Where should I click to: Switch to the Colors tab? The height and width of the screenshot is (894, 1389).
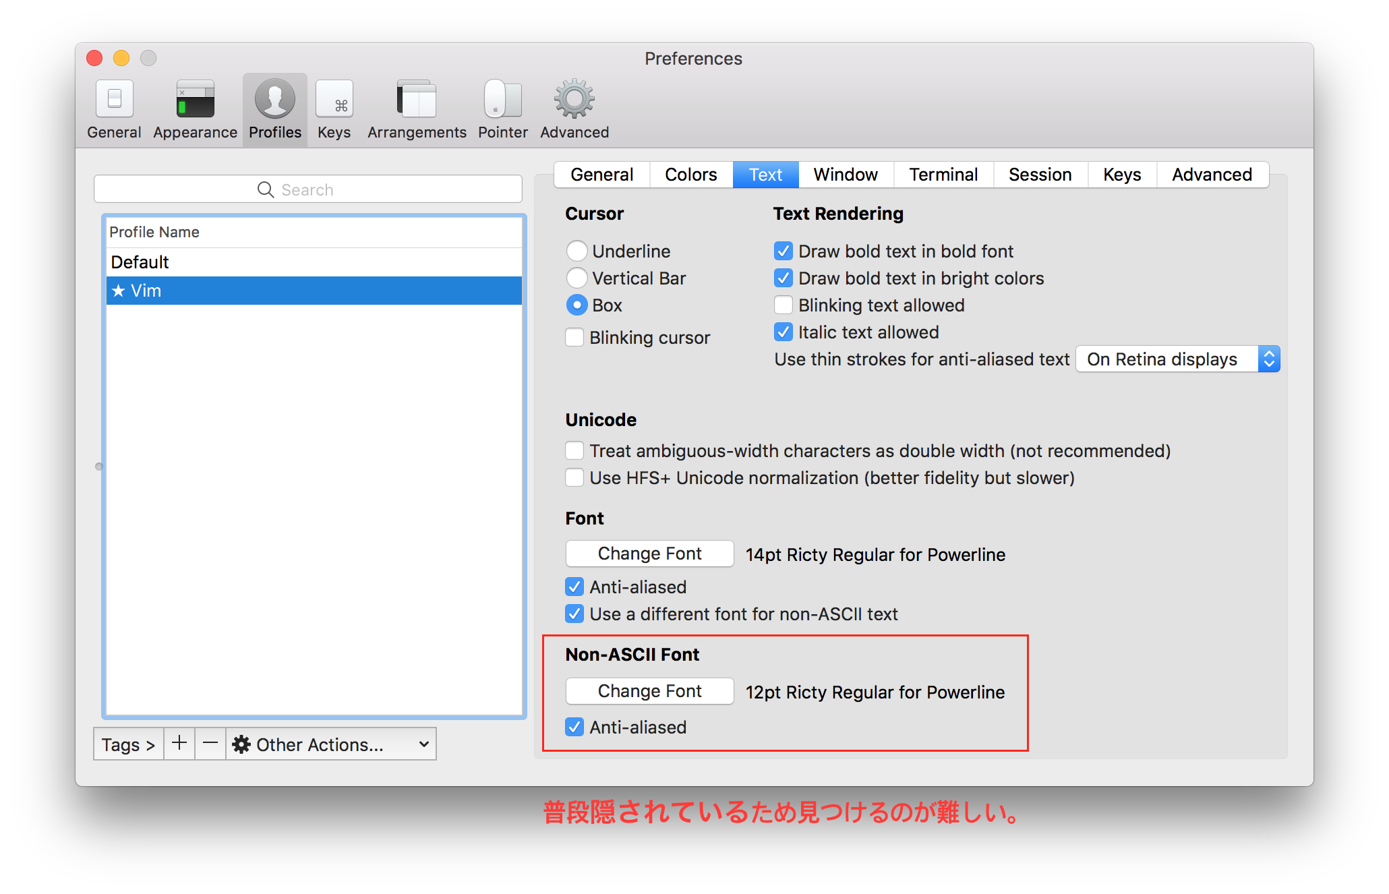point(690,175)
